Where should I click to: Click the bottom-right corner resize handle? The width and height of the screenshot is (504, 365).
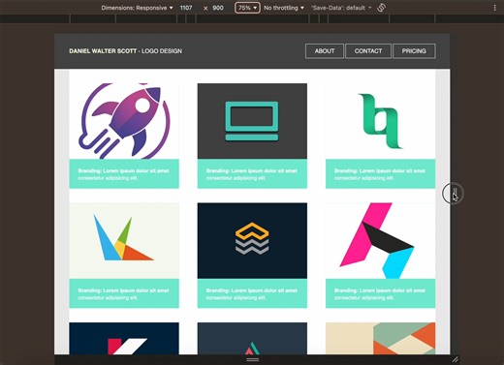click(455, 359)
